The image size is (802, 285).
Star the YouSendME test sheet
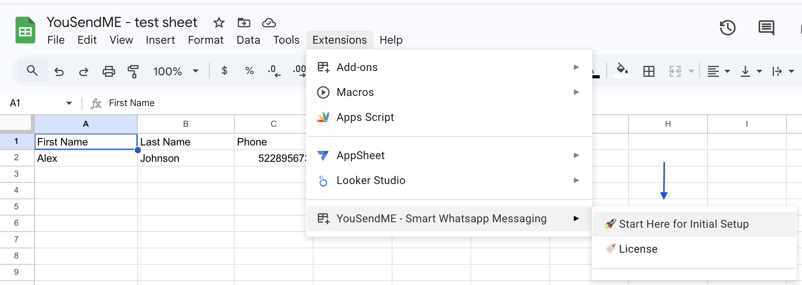pyautogui.click(x=219, y=23)
